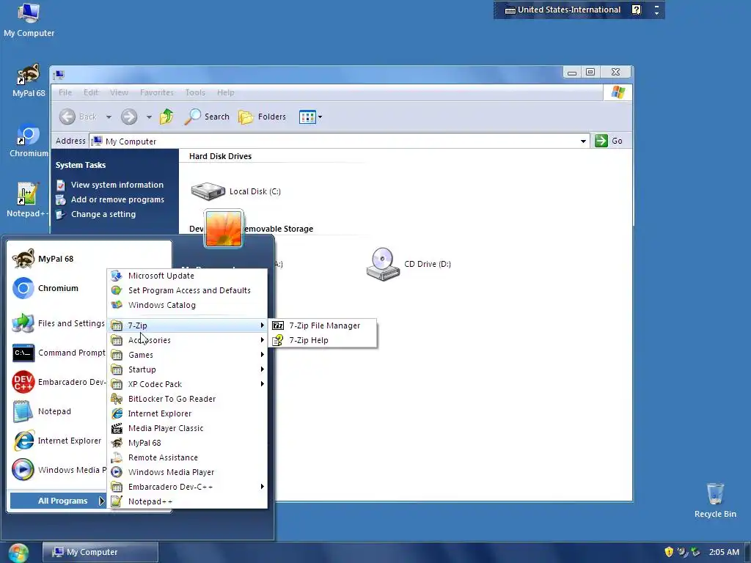Open the Address bar dropdown arrow
The height and width of the screenshot is (563, 751).
(x=583, y=141)
